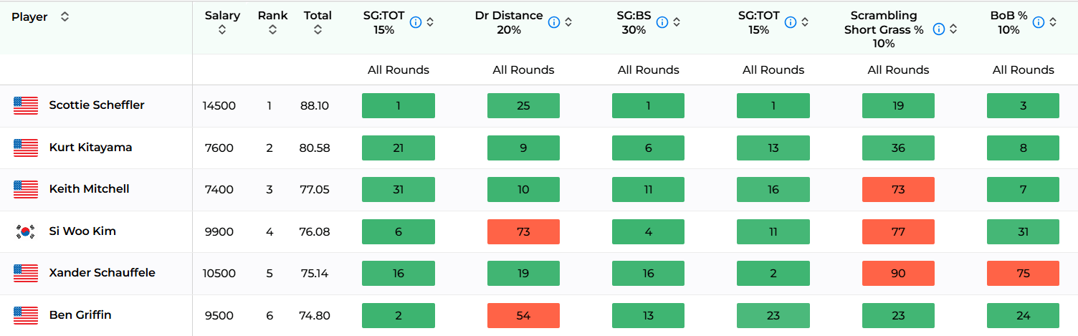Open Scottie Scheffler's player name link
This screenshot has width=1078, height=336.
click(x=97, y=105)
